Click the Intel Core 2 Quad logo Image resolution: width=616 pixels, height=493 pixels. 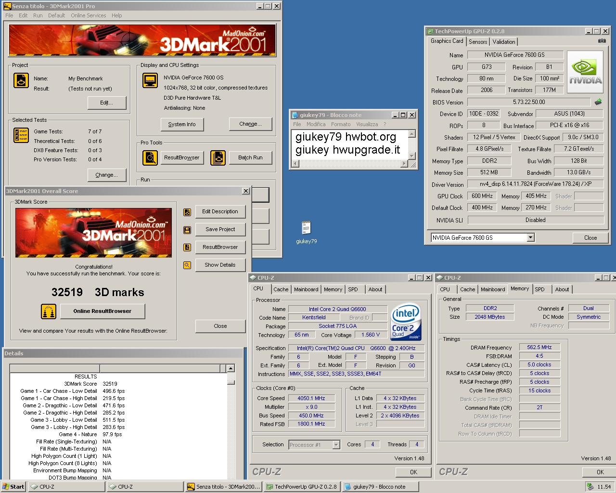(405, 322)
